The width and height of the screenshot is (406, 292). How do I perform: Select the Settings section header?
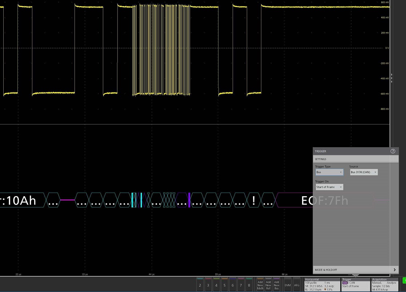(x=355, y=159)
